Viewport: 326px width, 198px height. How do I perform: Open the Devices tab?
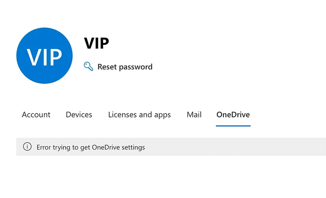79,115
